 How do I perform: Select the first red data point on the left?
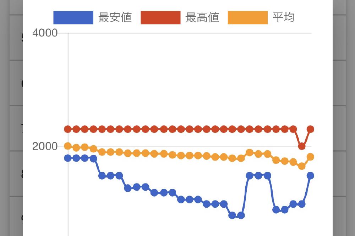click(68, 129)
